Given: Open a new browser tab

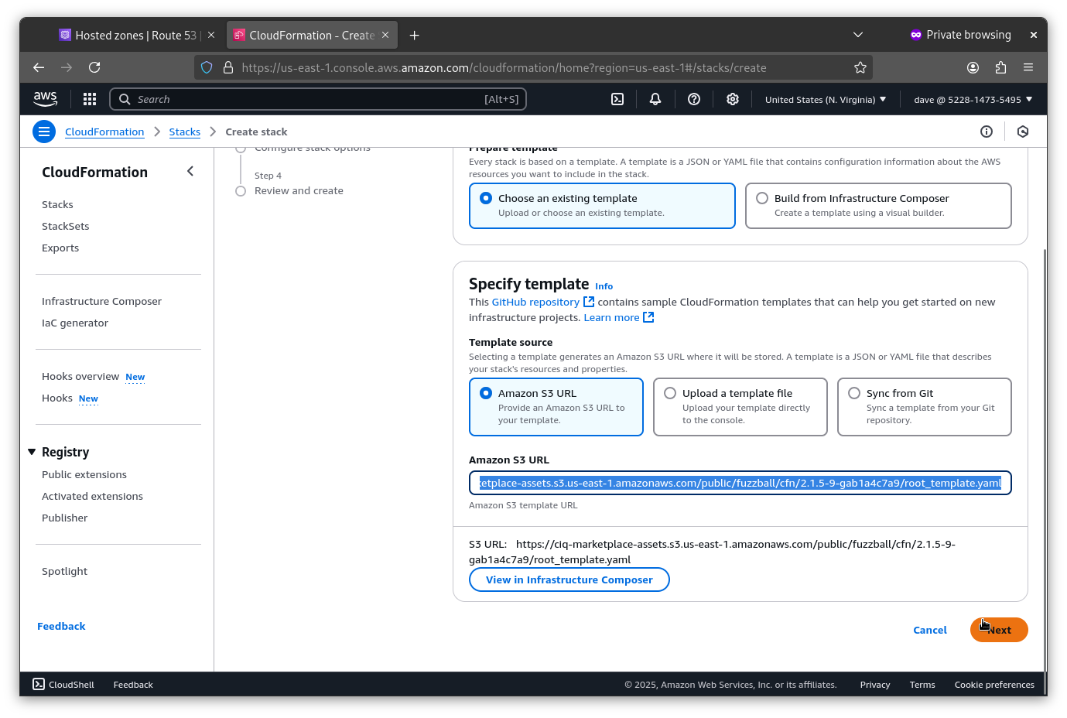Looking at the screenshot, I should [x=415, y=35].
